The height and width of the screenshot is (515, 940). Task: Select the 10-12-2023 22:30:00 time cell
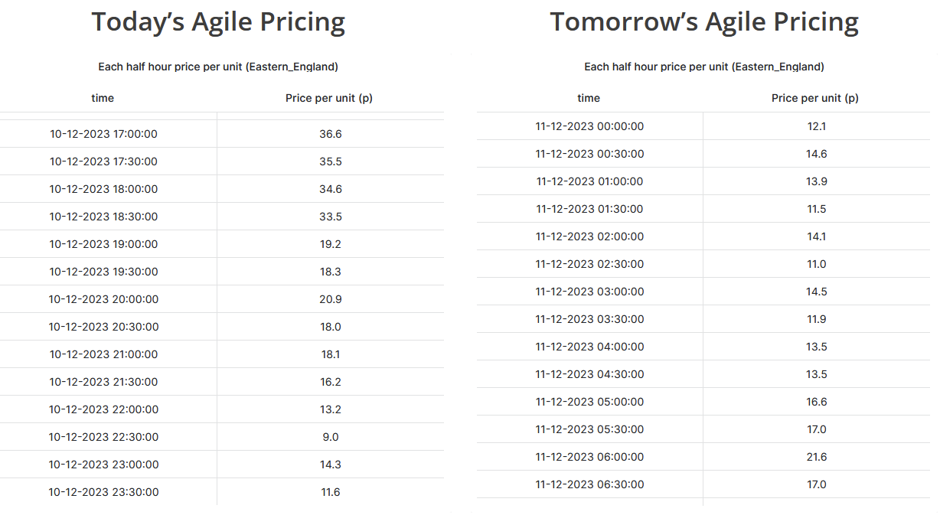pos(103,437)
